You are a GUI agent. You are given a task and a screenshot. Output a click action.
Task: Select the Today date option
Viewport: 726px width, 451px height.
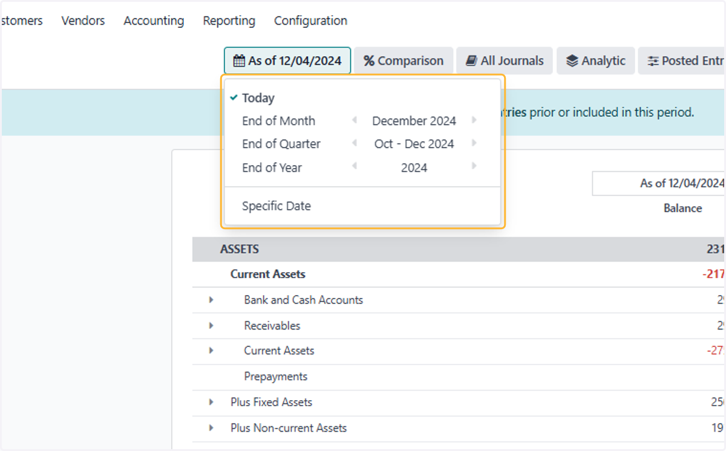[258, 98]
